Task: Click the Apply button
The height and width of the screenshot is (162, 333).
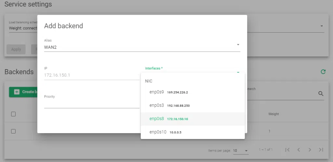Action: [x=16, y=49]
